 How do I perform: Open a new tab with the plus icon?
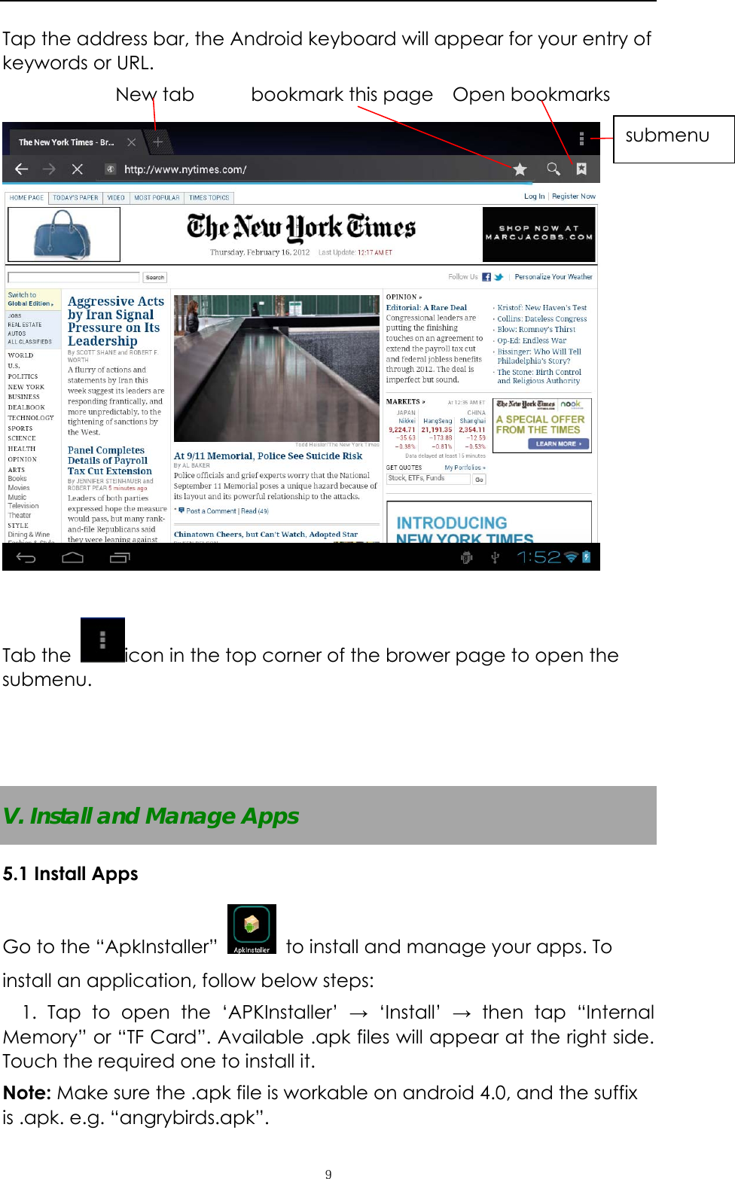[158, 141]
